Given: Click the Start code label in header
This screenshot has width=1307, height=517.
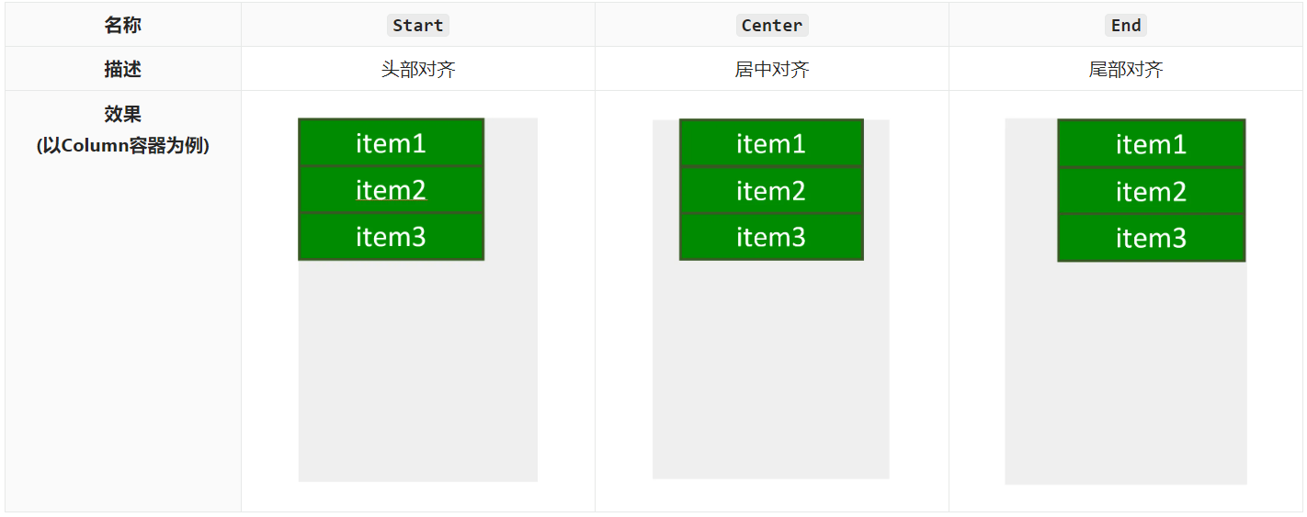Looking at the screenshot, I should [417, 26].
